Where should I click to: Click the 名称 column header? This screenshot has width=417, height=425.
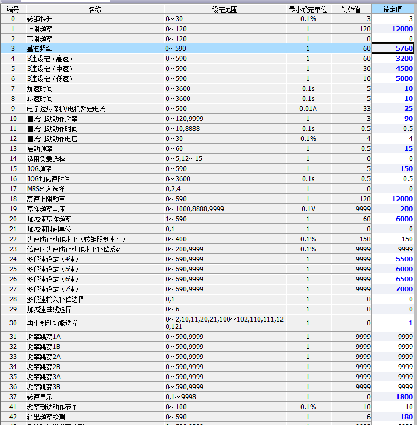(x=94, y=9)
